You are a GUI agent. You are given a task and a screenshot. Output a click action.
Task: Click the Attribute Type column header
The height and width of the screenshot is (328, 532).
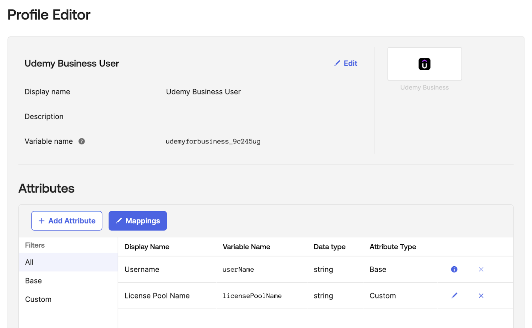pos(393,247)
